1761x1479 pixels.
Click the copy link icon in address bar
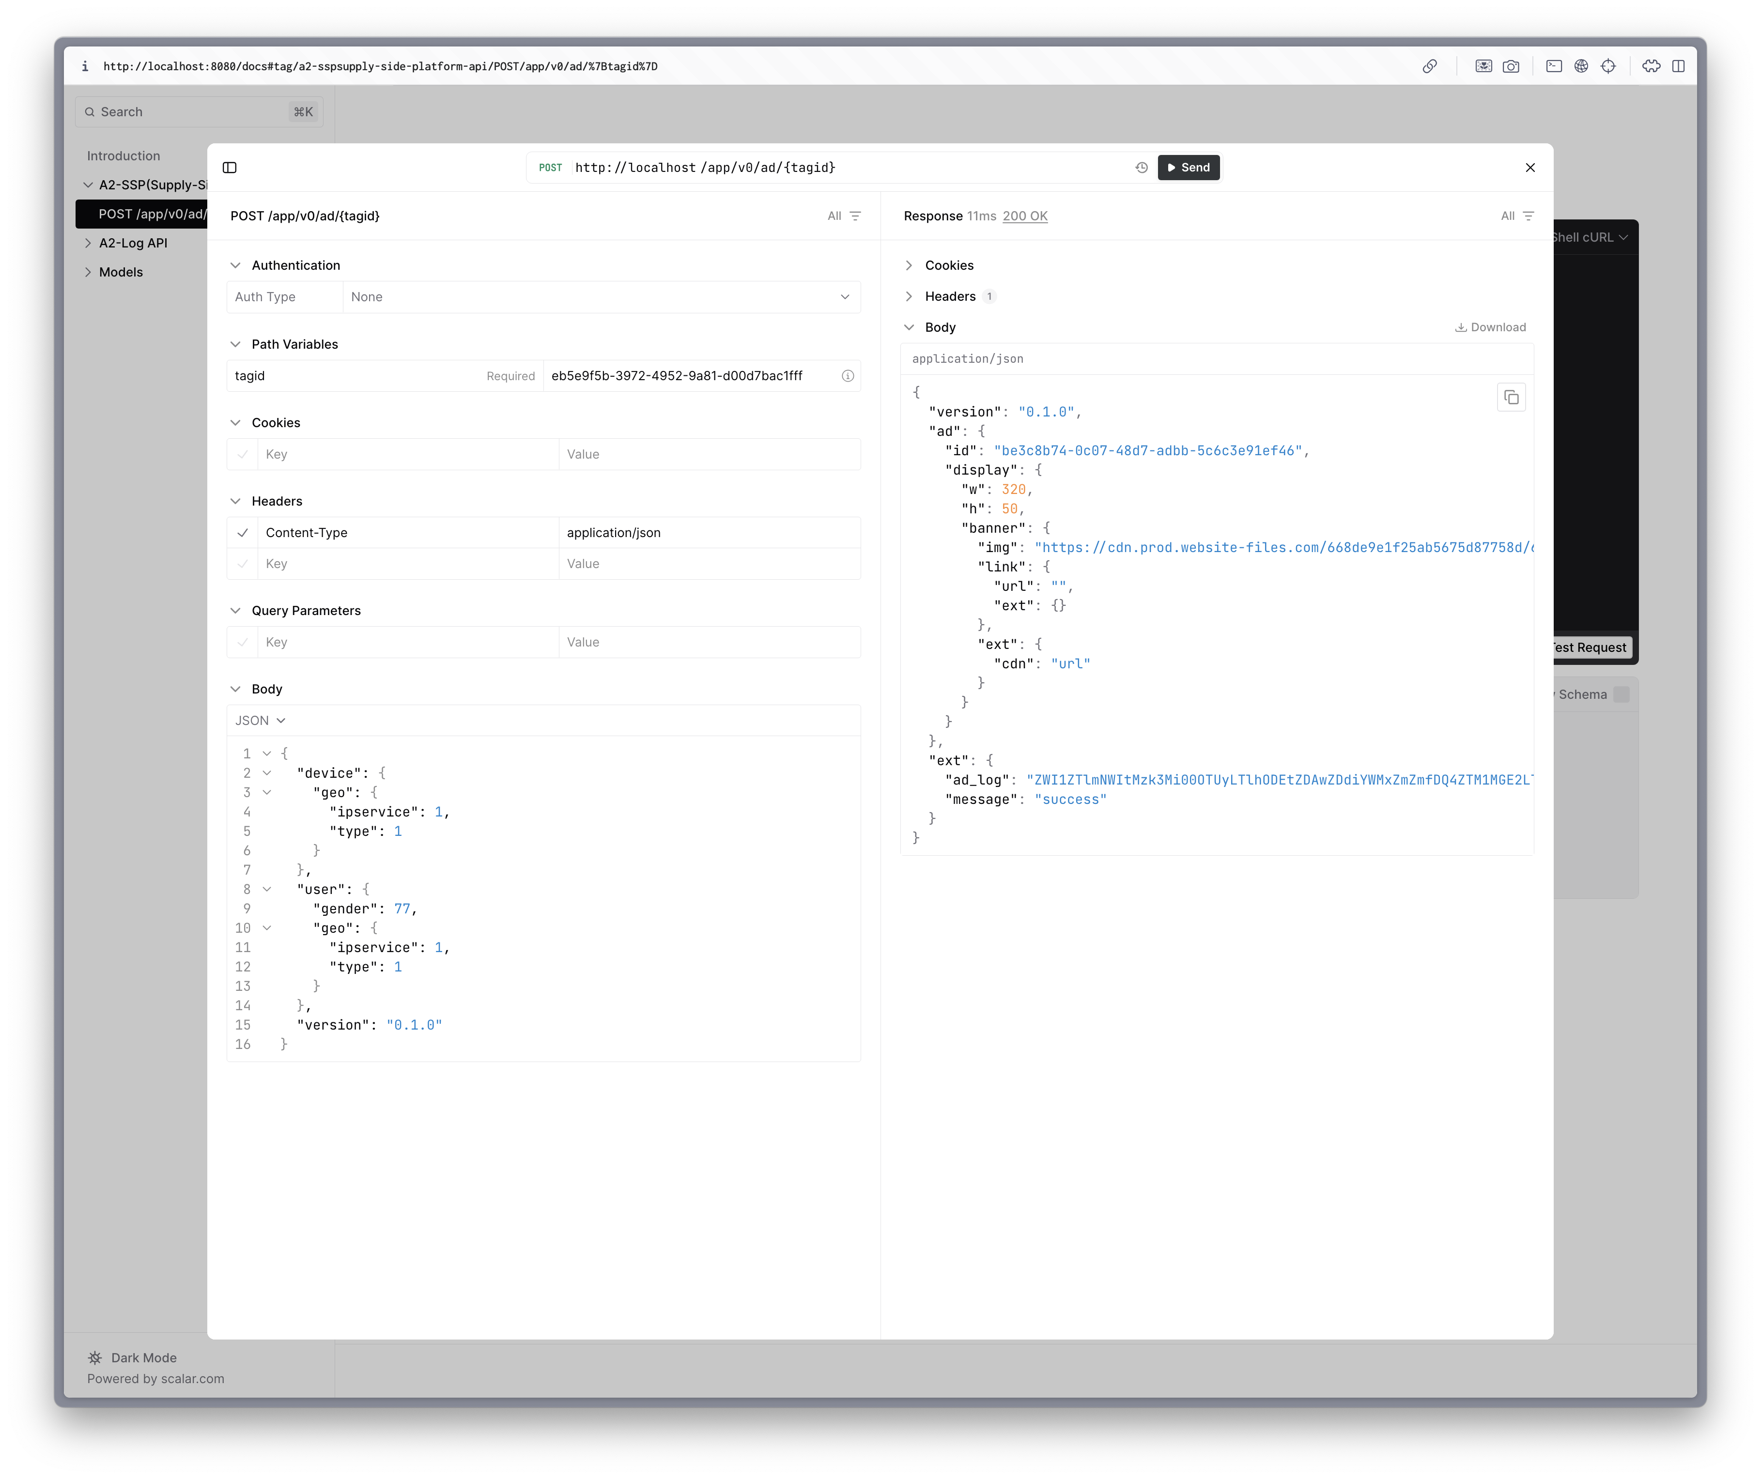[1430, 66]
